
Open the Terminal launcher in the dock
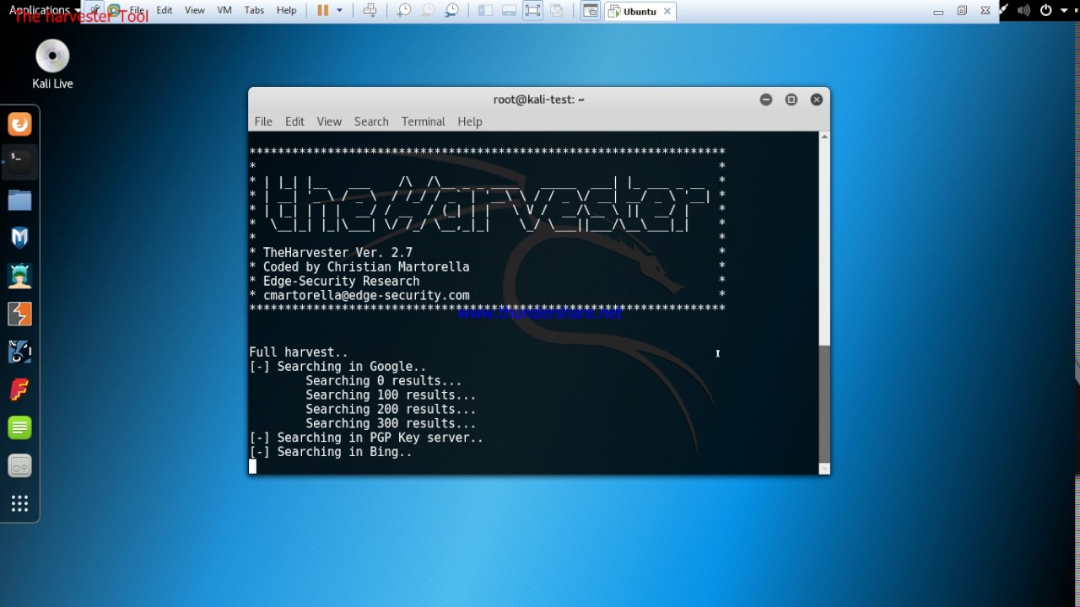point(19,161)
